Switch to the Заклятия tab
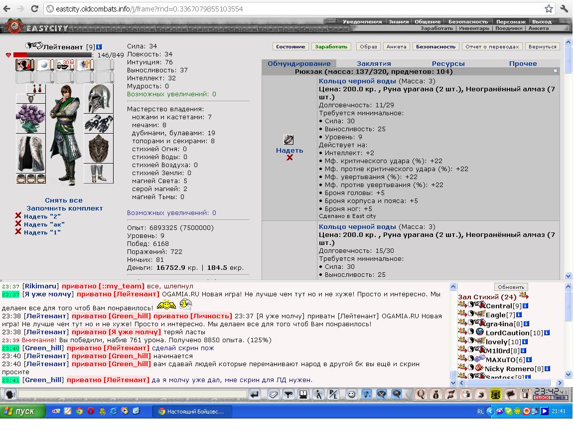The image size is (574, 431). (x=374, y=63)
